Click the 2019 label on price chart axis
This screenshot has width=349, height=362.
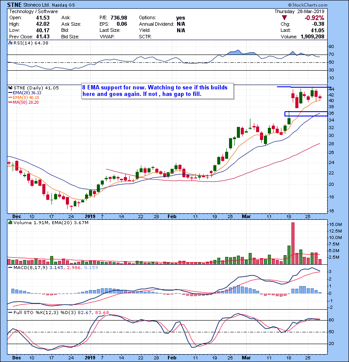[x=90, y=216]
